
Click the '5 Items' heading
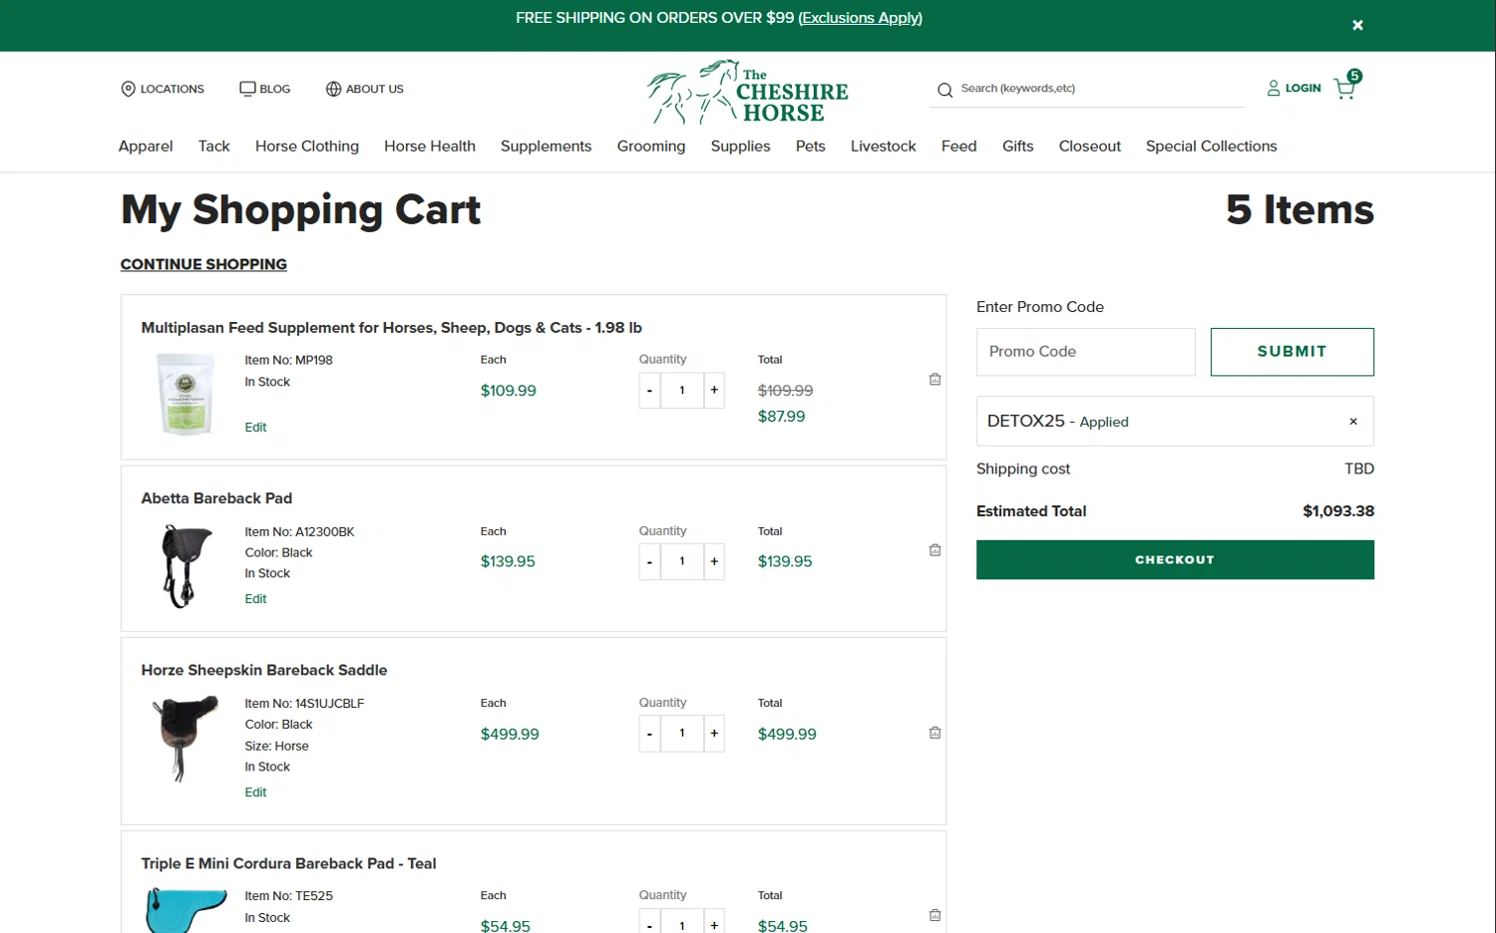coord(1300,210)
